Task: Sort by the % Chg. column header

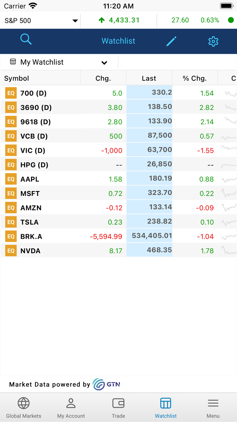Action: pyautogui.click(x=195, y=78)
